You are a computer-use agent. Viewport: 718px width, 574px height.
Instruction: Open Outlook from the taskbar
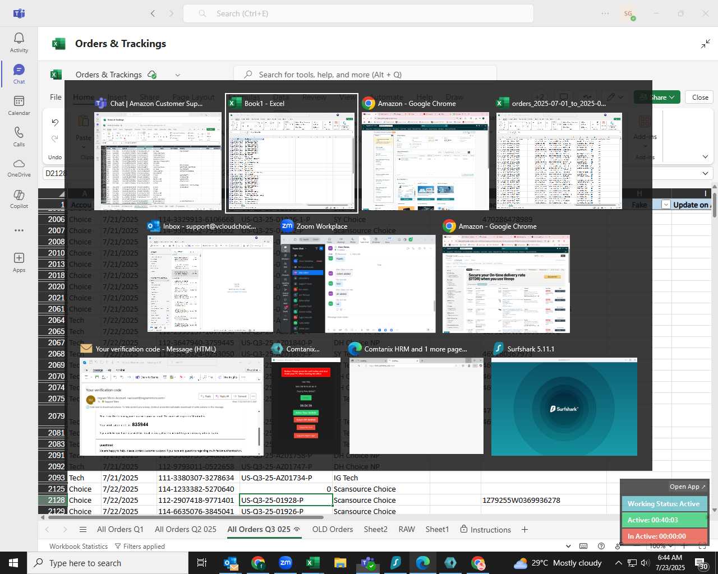[231, 563]
